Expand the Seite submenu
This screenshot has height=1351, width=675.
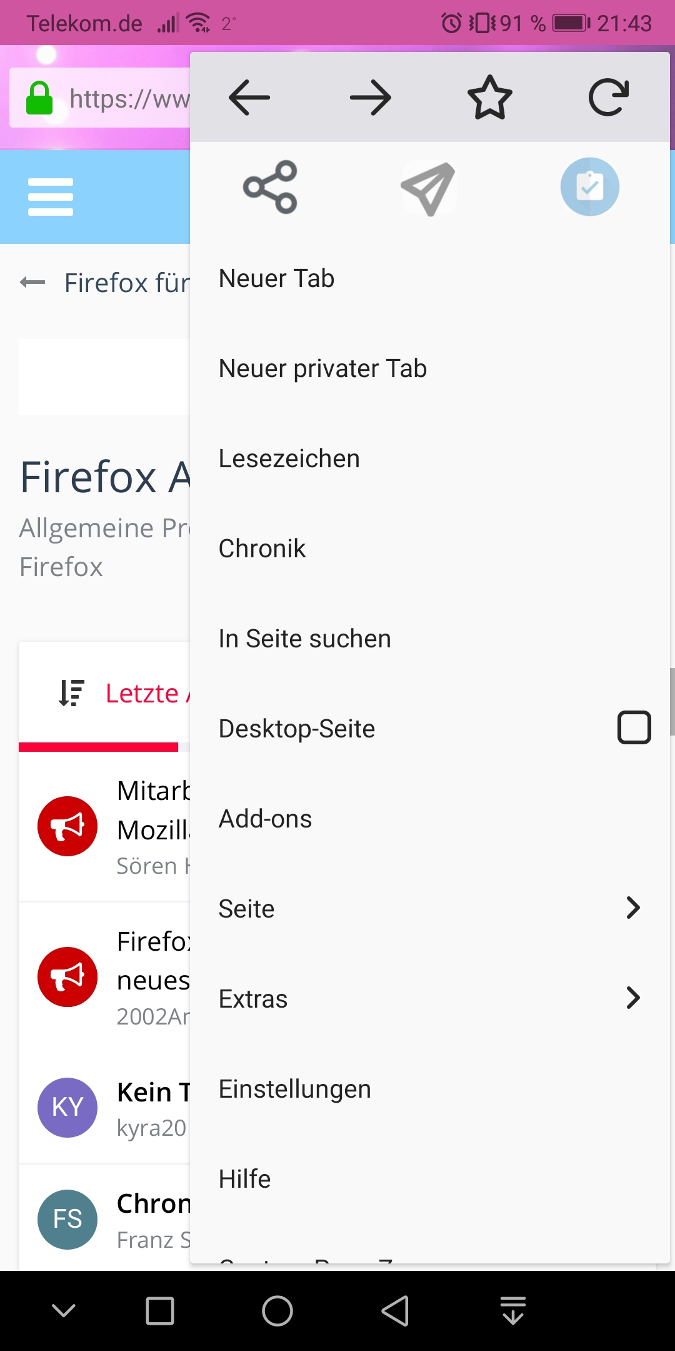(632, 908)
